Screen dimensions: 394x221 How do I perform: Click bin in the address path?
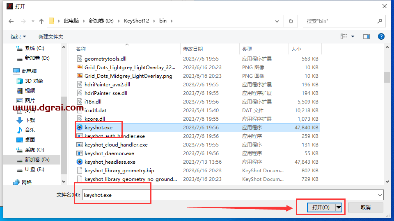[163, 21]
